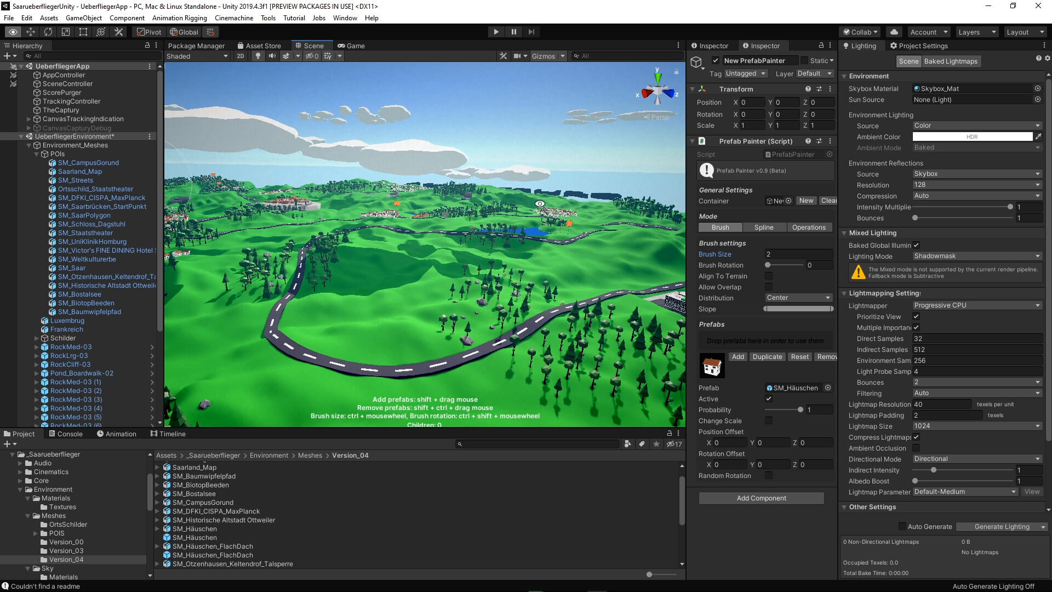Switch to the Game tab
The width and height of the screenshot is (1052, 592).
pyautogui.click(x=351, y=45)
